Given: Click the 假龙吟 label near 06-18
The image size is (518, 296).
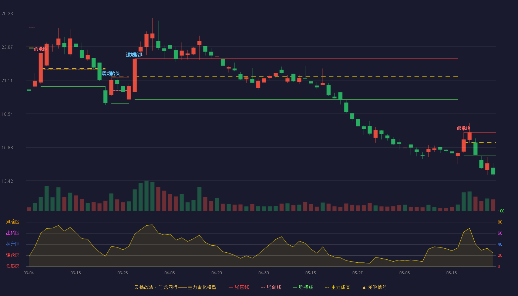Looking at the screenshot, I should [464, 128].
